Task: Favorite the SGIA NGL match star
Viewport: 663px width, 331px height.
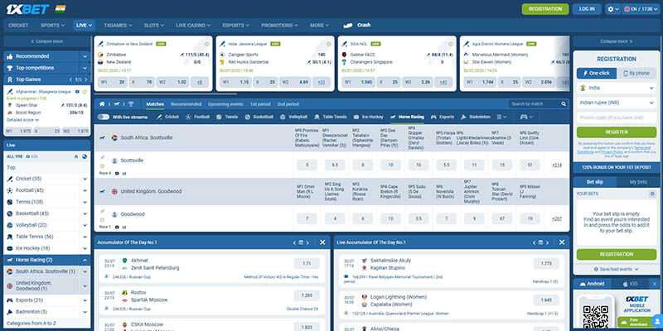Action: pos(450,44)
